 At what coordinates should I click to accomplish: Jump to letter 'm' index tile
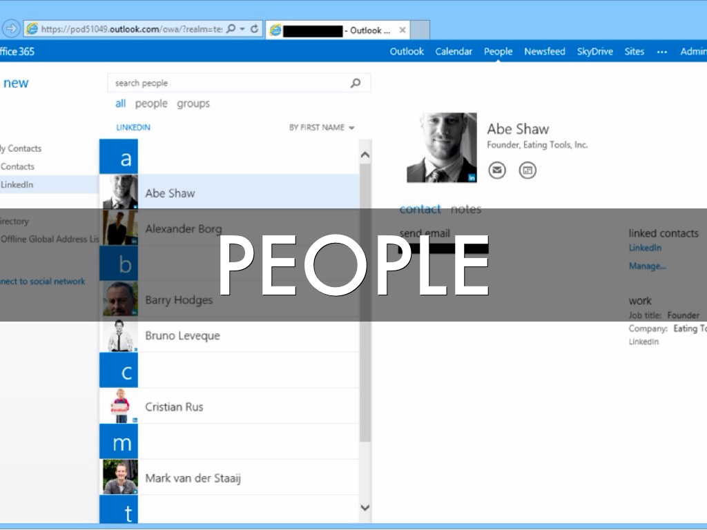(119, 442)
